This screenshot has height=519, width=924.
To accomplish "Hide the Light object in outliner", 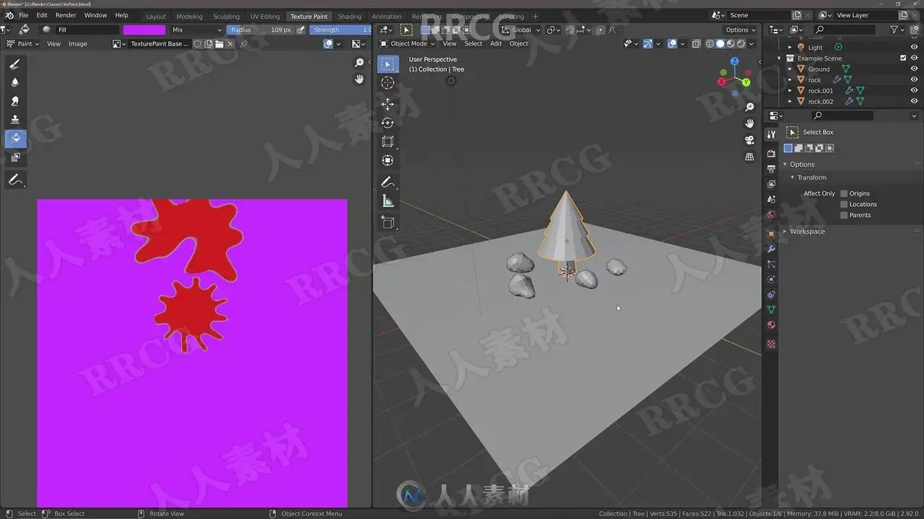I will pos(914,48).
